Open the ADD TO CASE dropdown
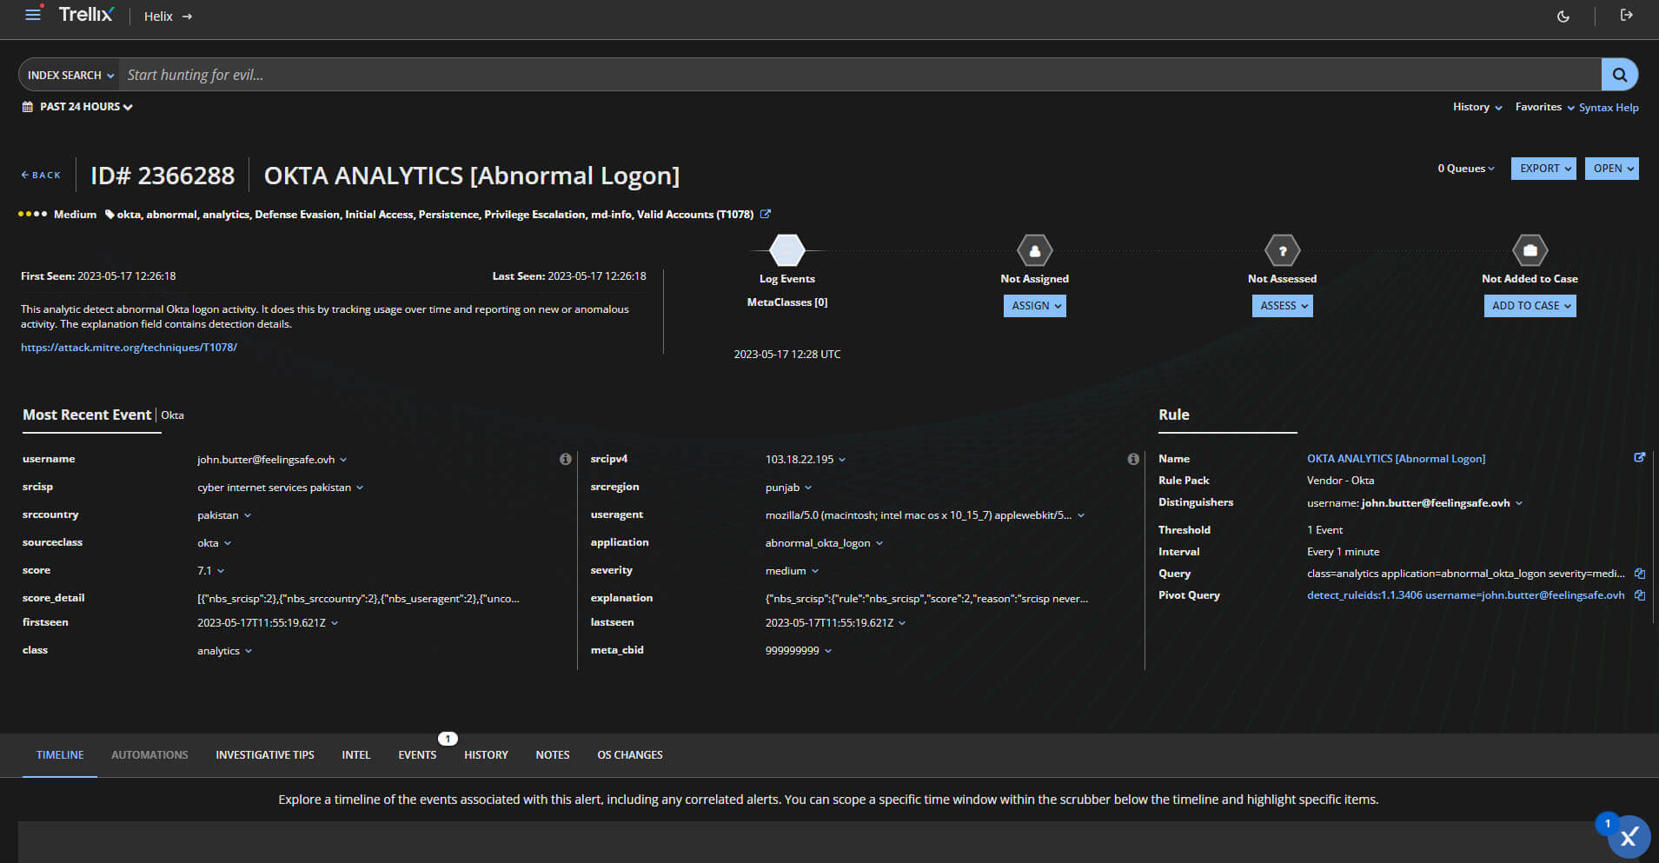 [1530, 306]
